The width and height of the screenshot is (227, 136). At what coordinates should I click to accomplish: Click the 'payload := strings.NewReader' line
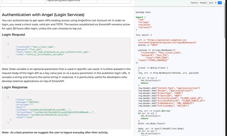[157, 50]
